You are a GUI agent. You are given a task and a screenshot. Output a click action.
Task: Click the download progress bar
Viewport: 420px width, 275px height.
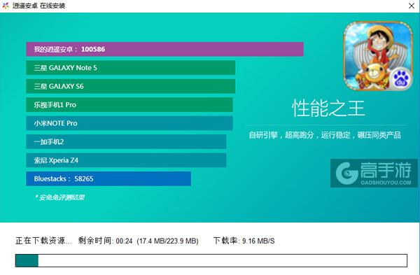pos(211,260)
